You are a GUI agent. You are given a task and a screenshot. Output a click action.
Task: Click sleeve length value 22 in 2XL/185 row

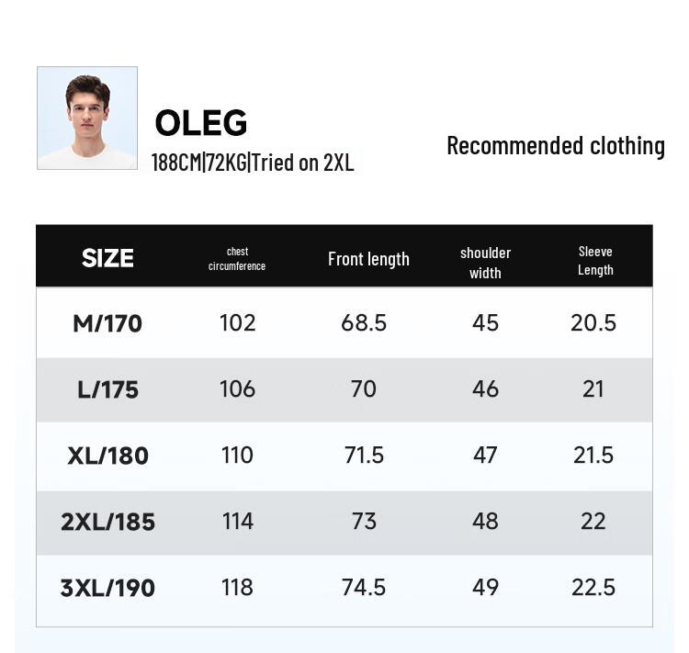tap(593, 521)
